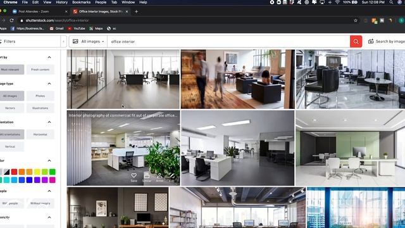This screenshot has width=405, height=228.
Task: Open AirPlay display menu bar icon
Action: click(x=322, y=3)
